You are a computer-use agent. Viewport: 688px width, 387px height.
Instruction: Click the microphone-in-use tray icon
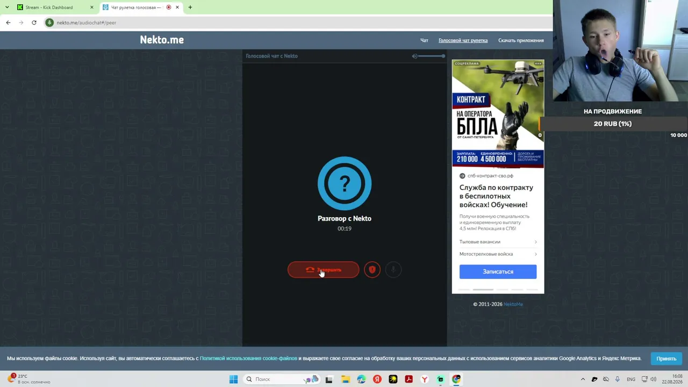click(x=618, y=379)
